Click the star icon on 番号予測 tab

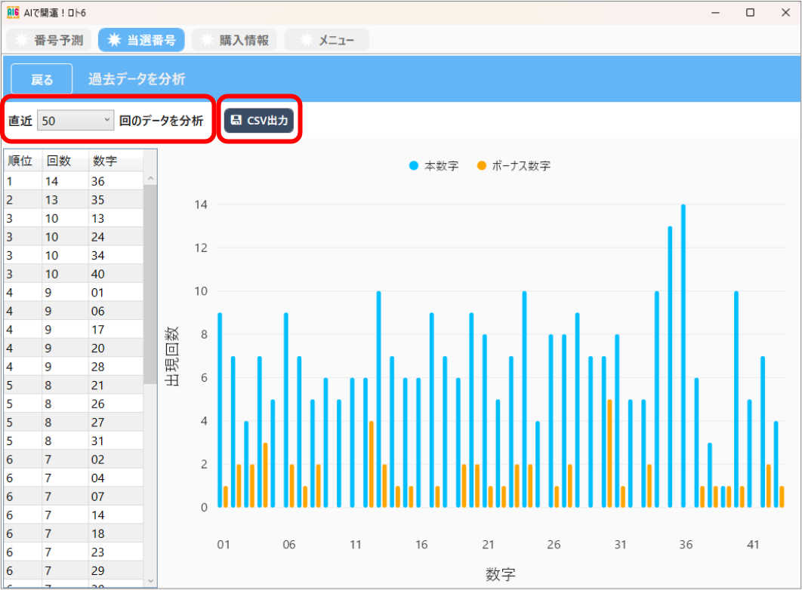click(x=21, y=41)
